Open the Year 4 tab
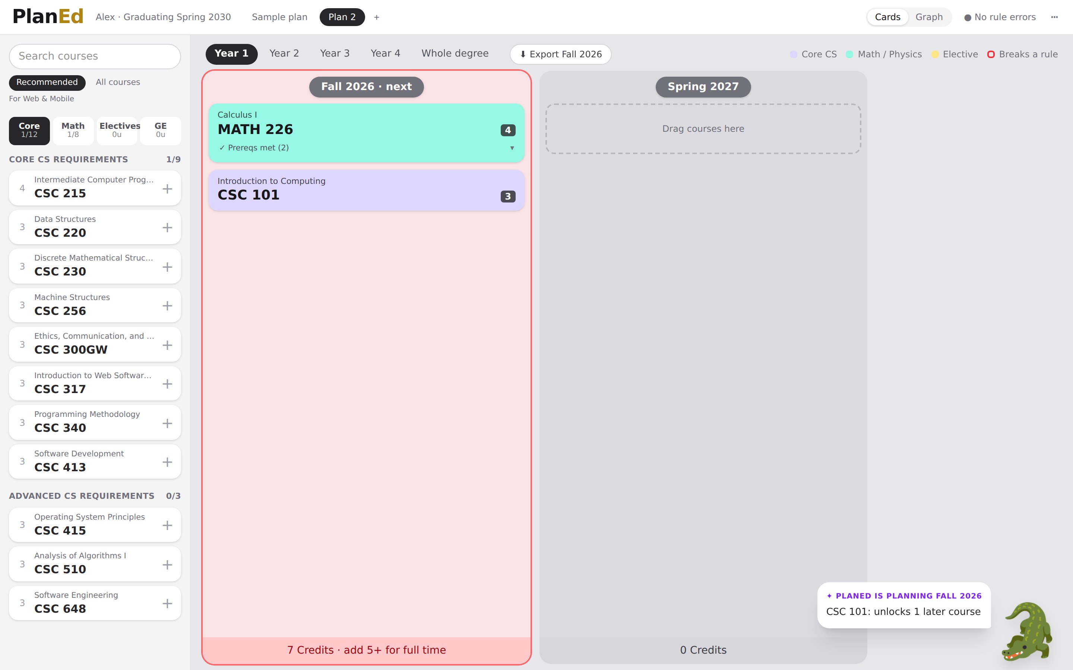This screenshot has height=670, width=1073. tap(385, 54)
